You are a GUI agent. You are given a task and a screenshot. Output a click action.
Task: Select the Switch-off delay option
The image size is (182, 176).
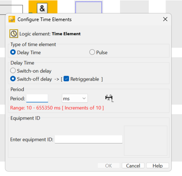31,79
